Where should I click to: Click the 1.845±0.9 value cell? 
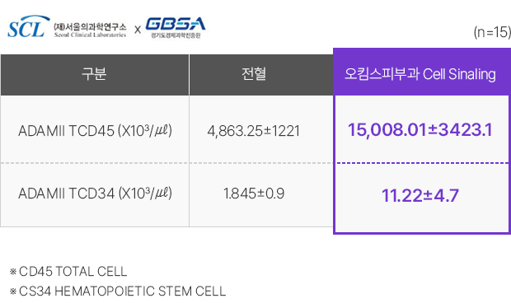coord(254,193)
